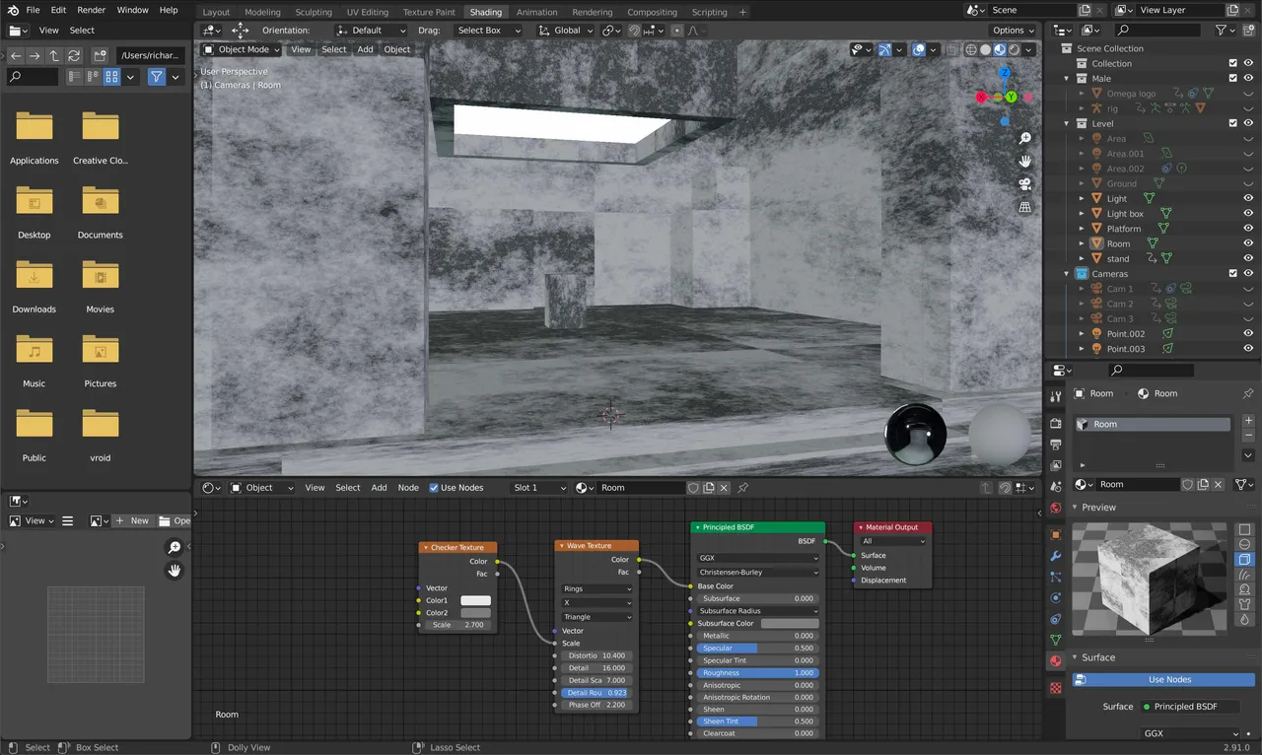
Task: Click Add in the 3D viewport header
Action: click(x=365, y=49)
